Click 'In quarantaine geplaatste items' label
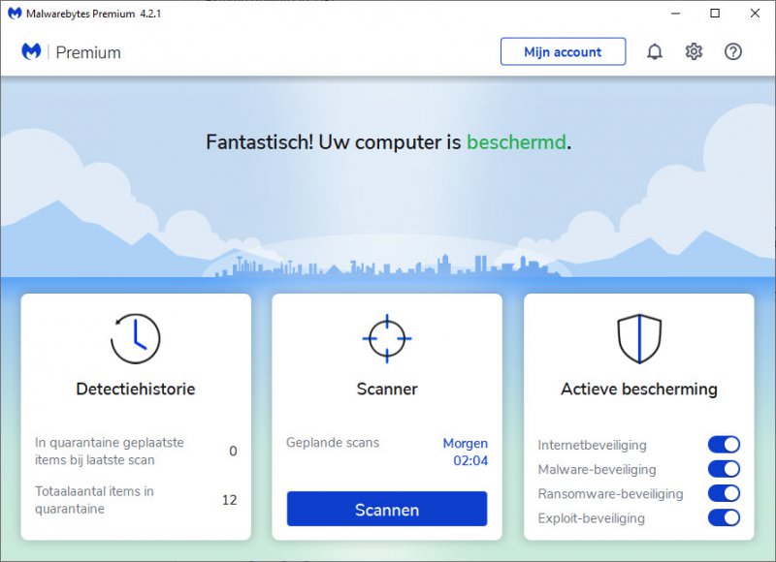This screenshot has width=776, height=562. [109, 451]
